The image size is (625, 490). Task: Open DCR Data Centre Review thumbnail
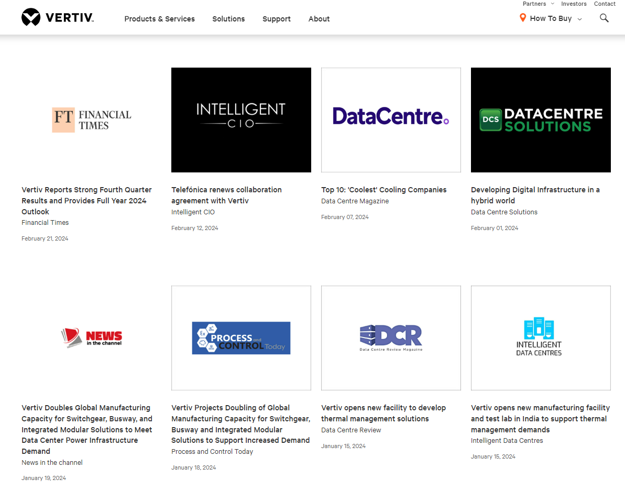coord(391,337)
